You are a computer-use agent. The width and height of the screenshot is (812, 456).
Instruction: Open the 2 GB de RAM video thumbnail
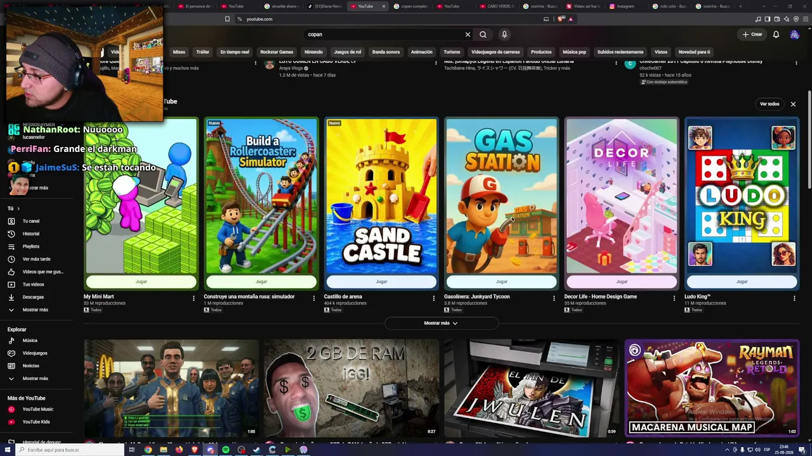pyautogui.click(x=351, y=388)
